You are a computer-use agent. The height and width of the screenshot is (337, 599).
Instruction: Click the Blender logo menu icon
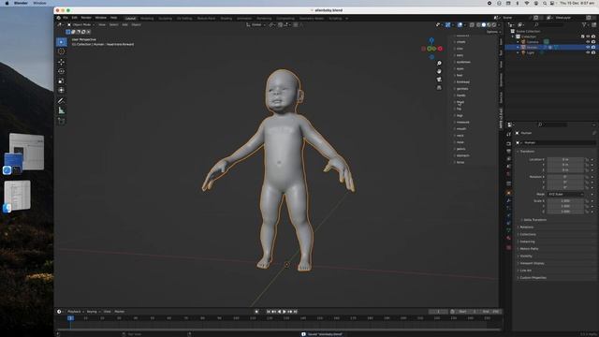click(x=58, y=18)
